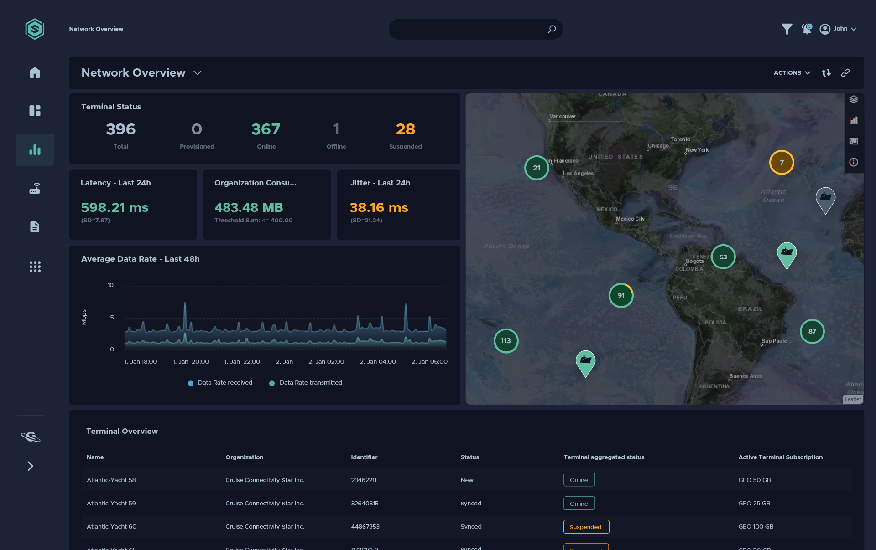Screen dimensions: 876x550
Task: Open the filter funnel icon
Action: point(787,29)
